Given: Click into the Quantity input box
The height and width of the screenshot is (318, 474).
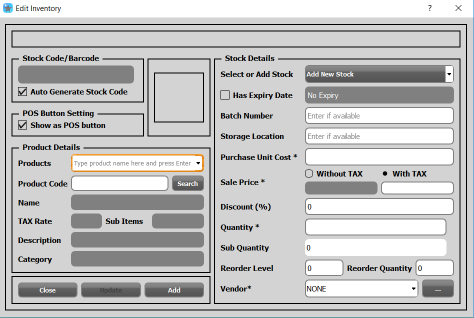Looking at the screenshot, I should [375, 227].
